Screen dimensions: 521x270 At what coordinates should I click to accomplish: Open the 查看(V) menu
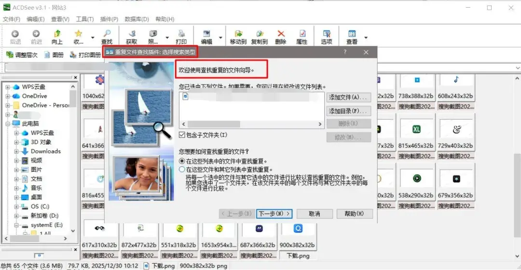(x=60, y=19)
